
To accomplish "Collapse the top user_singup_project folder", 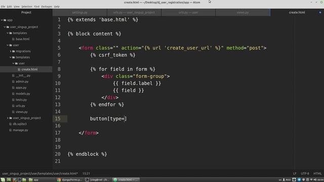I will click(x=5, y=27).
